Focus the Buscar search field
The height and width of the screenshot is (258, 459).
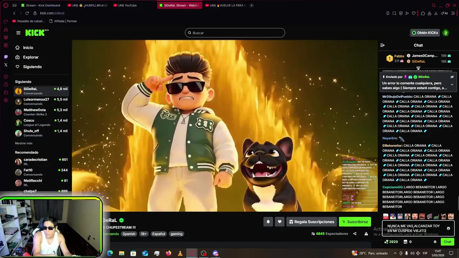235,33
